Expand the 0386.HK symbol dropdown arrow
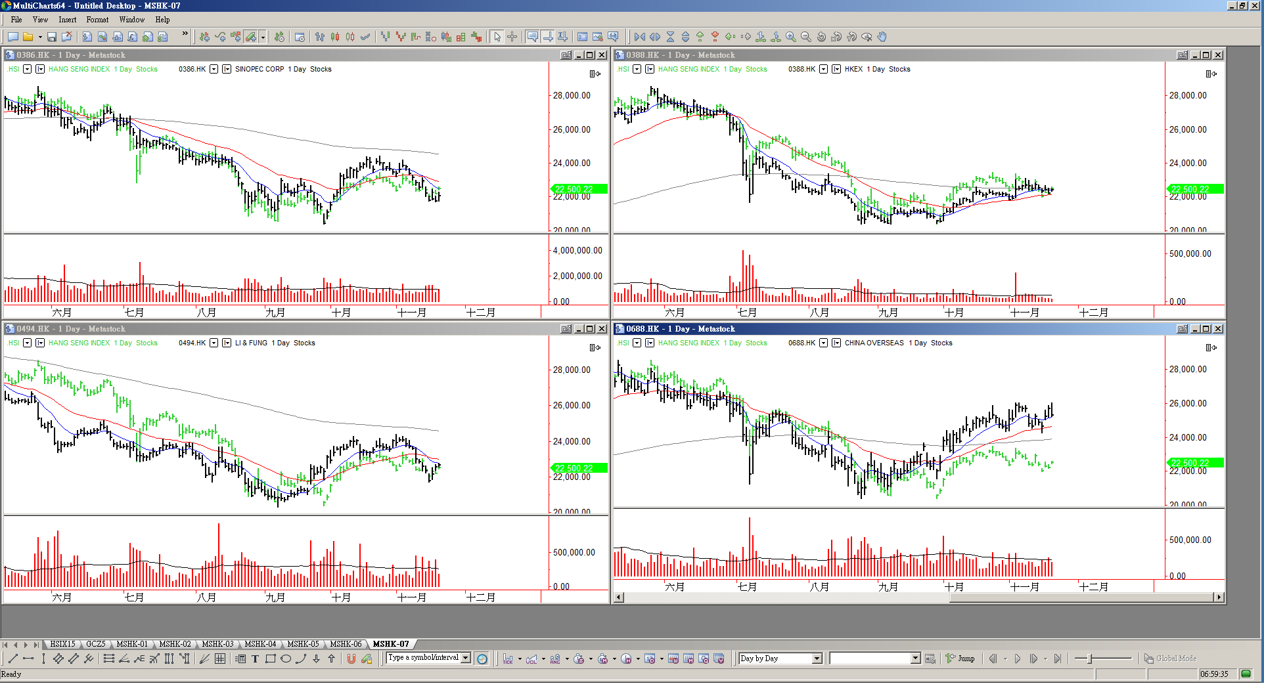 (214, 69)
